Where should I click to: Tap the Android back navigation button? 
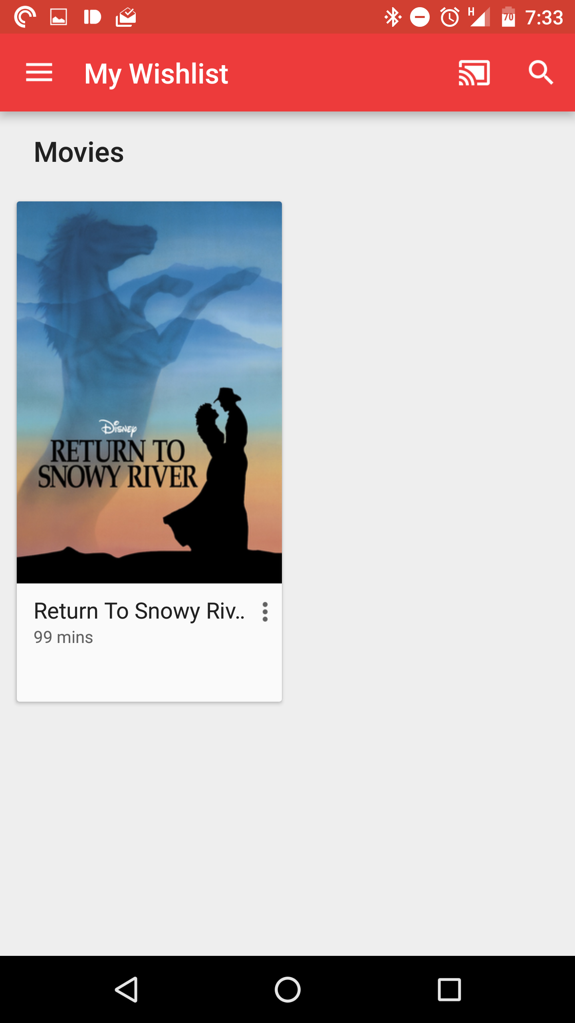pyautogui.click(x=127, y=989)
